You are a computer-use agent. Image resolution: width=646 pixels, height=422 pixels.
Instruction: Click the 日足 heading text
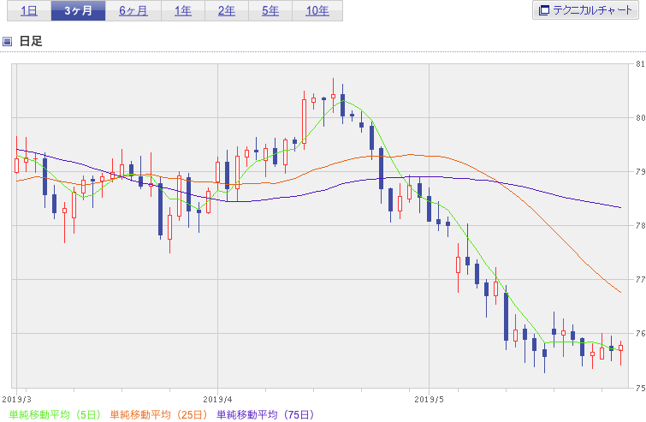pos(31,41)
